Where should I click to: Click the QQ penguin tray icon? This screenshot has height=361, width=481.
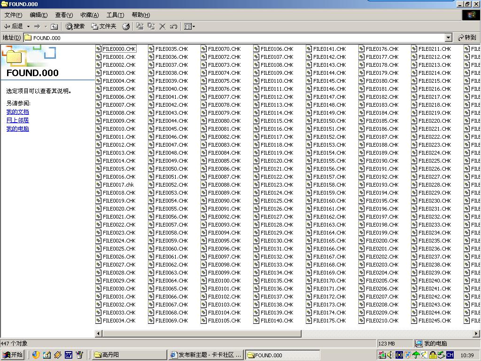point(433,355)
